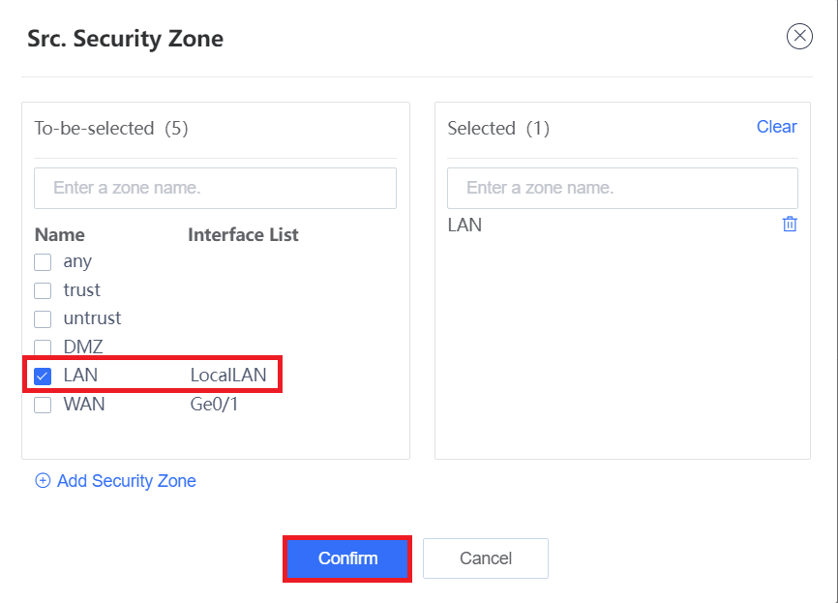The image size is (838, 603).
Task: Focus the To-be-selected zone name search field
Action: tap(215, 188)
